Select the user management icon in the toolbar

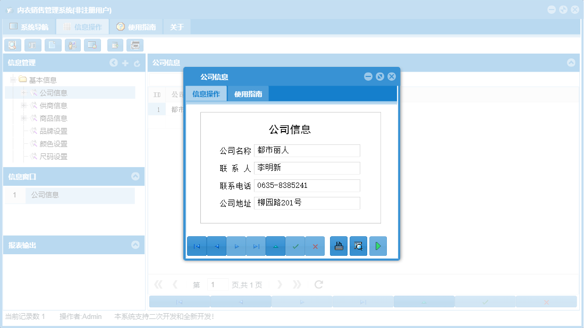[x=72, y=45]
